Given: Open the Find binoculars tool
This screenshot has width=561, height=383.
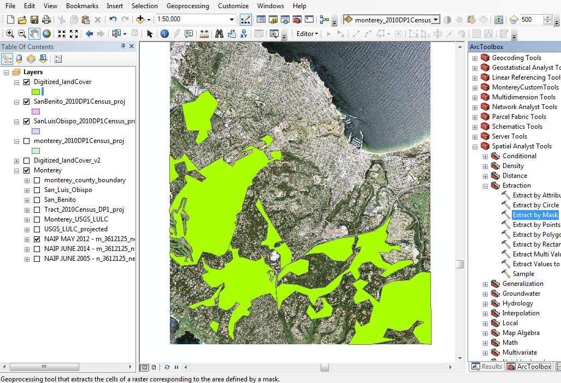Looking at the screenshot, I should [219, 33].
